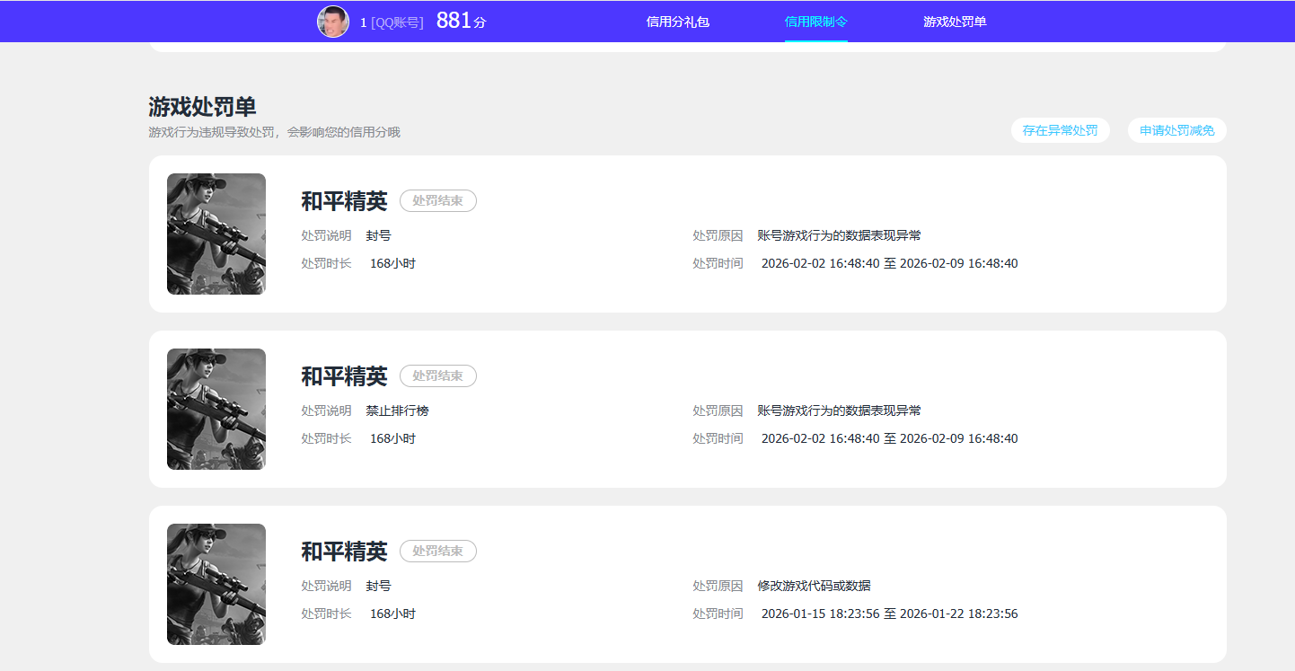Open game thumbnail of the 禁止排行榜 card
1295x671 pixels.
(x=216, y=409)
